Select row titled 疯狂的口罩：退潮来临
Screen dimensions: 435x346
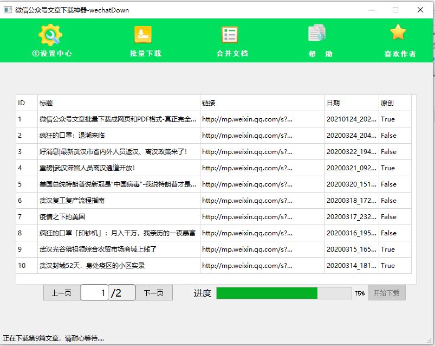point(213,136)
